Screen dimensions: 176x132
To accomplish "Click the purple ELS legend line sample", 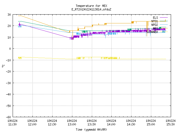I will pos(164,18).
